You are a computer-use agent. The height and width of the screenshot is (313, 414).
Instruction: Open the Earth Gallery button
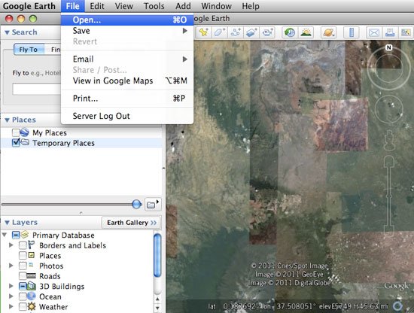(x=131, y=223)
